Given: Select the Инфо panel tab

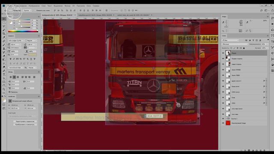Looking at the screenshot, I should [224, 17].
